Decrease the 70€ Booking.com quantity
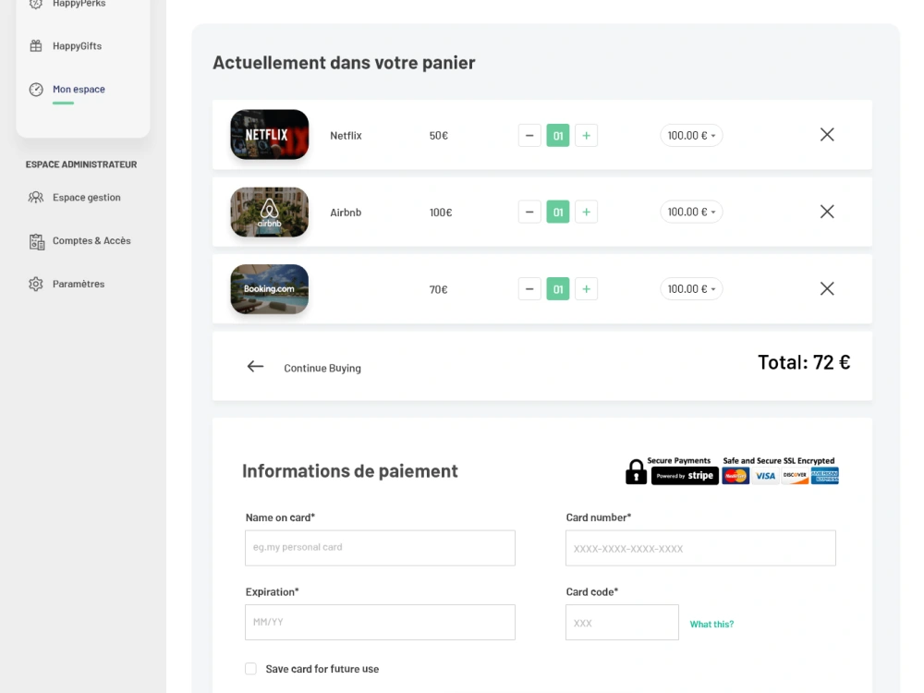This screenshot has height=693, width=924. point(529,288)
